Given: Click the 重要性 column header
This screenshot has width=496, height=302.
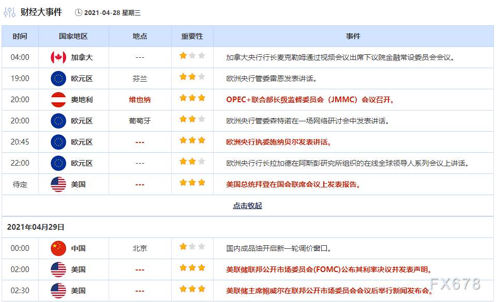Looking at the screenshot, I should click(x=192, y=36).
